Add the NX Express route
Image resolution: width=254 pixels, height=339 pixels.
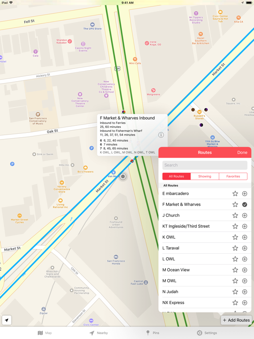click(x=244, y=303)
